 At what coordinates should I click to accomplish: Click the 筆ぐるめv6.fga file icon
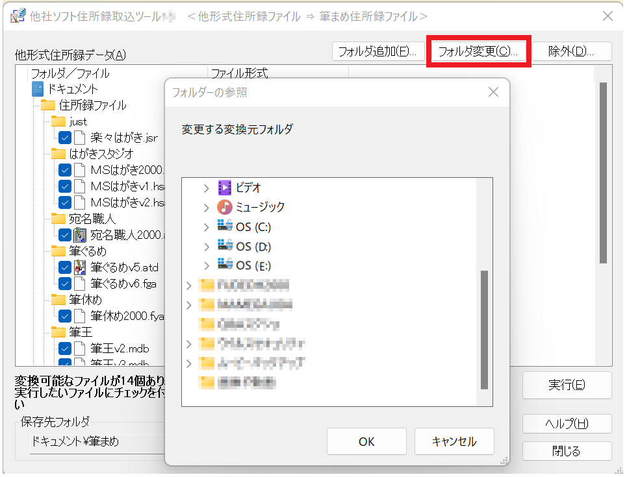(80, 284)
